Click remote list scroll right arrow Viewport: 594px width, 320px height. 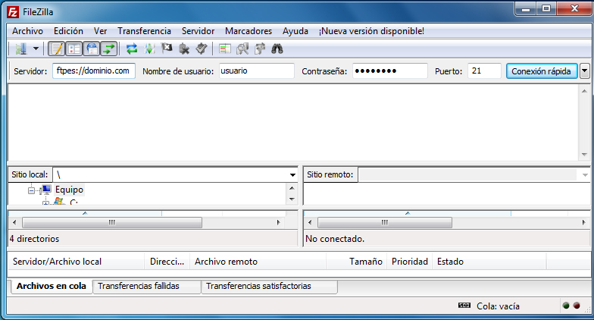pos(583,223)
